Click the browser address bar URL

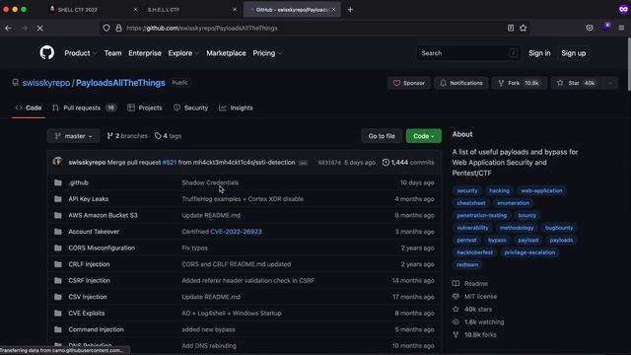point(202,29)
